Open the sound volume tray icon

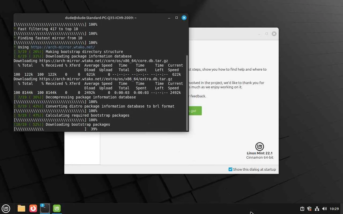click(324, 209)
